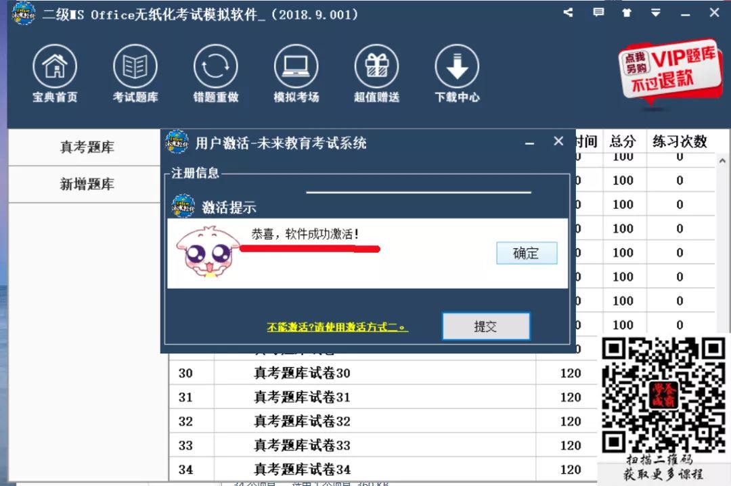The image size is (731, 486).
Task: Click the list scrollbar up arrow
Action: click(722, 161)
